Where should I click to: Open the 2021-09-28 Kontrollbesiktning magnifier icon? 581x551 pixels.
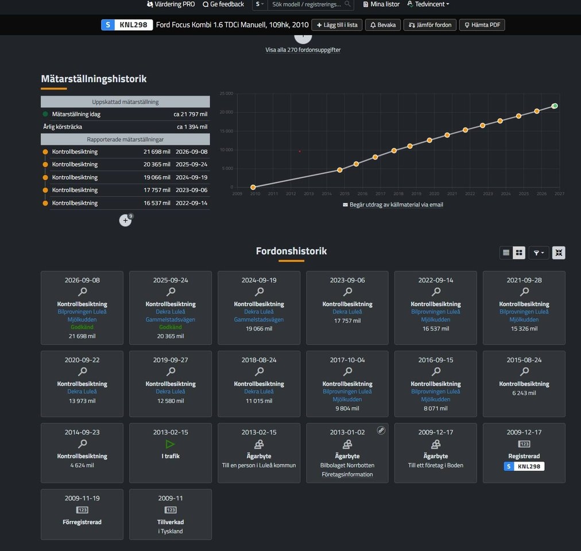524,292
